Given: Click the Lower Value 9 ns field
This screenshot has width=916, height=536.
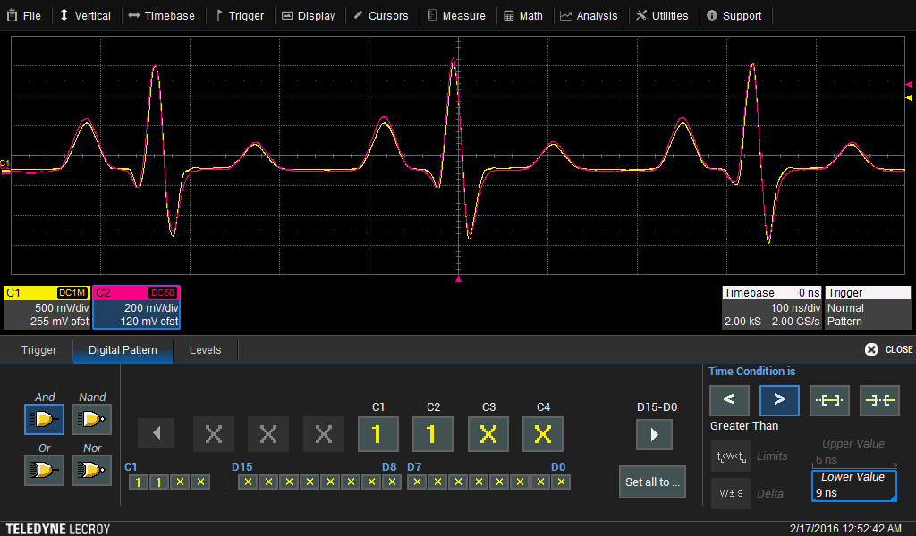Looking at the screenshot, I should 853,486.
